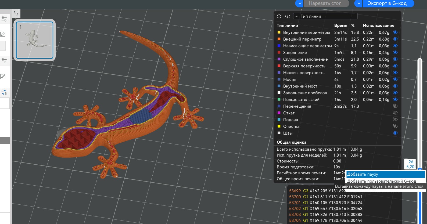
Task: Click the lower edit preset pencil icon
Action: click(3, 77)
